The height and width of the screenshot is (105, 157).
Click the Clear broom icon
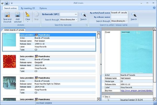pos(27,14)
